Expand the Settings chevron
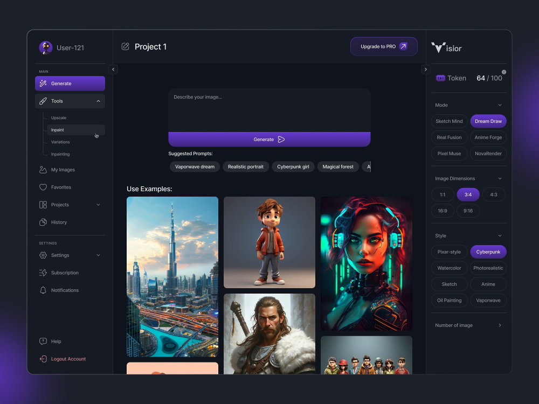 [x=98, y=255]
